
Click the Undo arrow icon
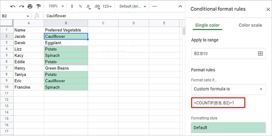13,7
